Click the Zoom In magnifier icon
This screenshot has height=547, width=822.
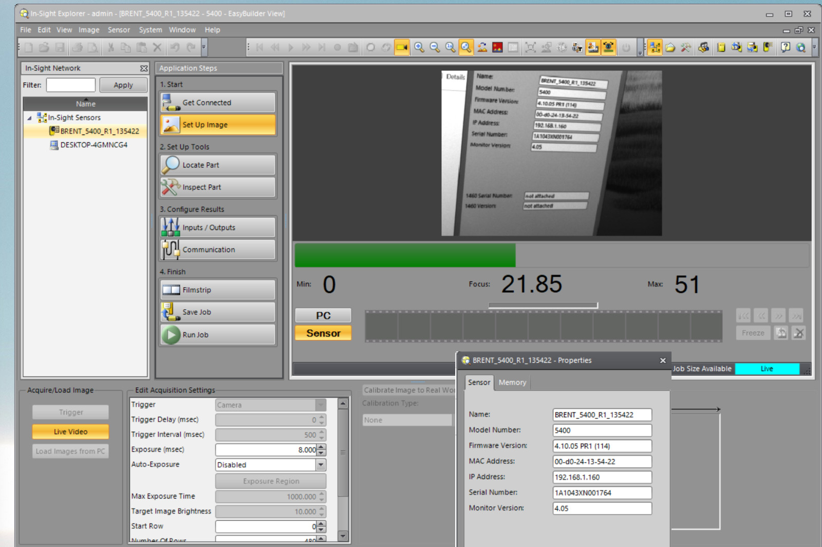pos(419,48)
